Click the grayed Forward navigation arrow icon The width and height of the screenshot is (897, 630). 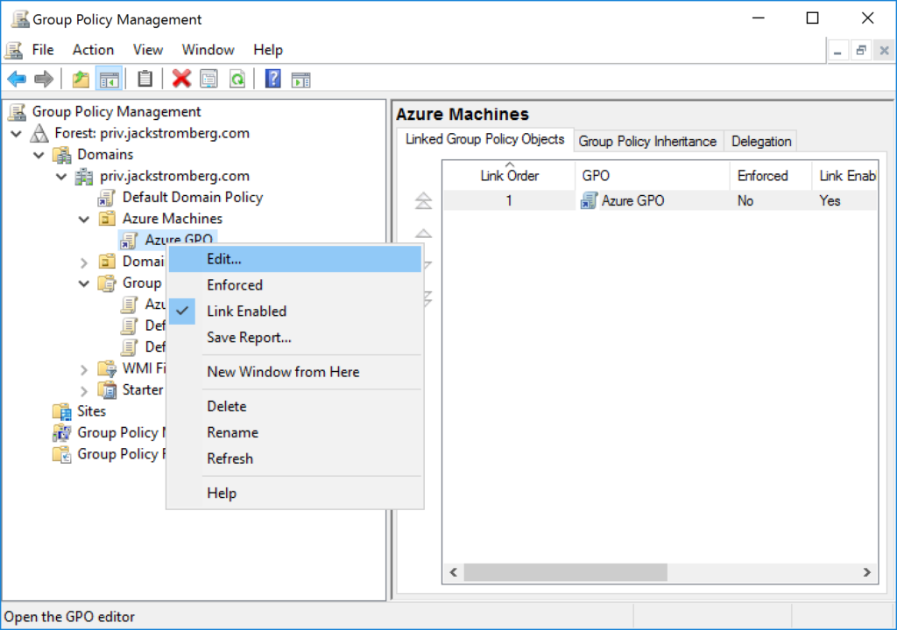tap(42, 79)
